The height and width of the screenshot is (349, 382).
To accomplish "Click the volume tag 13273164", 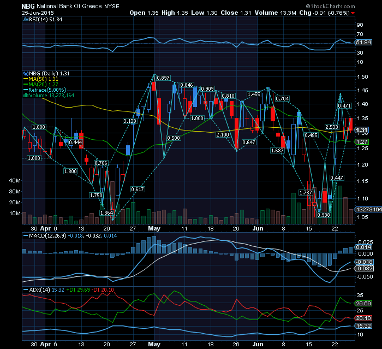I will click(x=368, y=209).
